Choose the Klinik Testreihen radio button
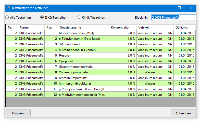 [x=79, y=18]
